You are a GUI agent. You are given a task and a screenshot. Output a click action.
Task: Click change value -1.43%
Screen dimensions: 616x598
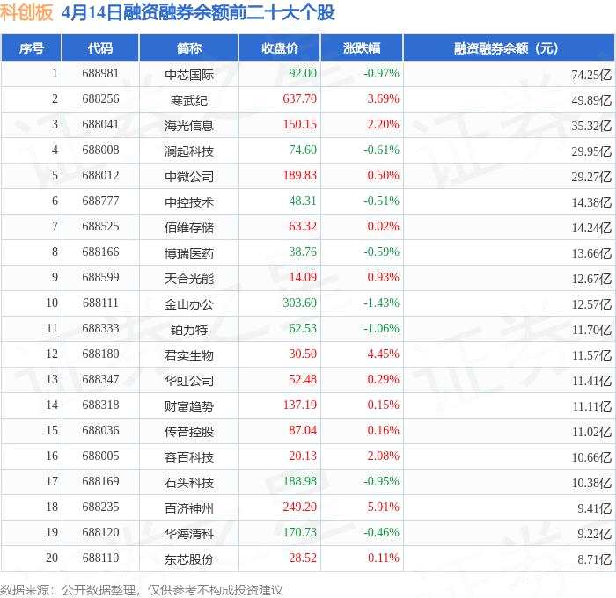coord(381,303)
